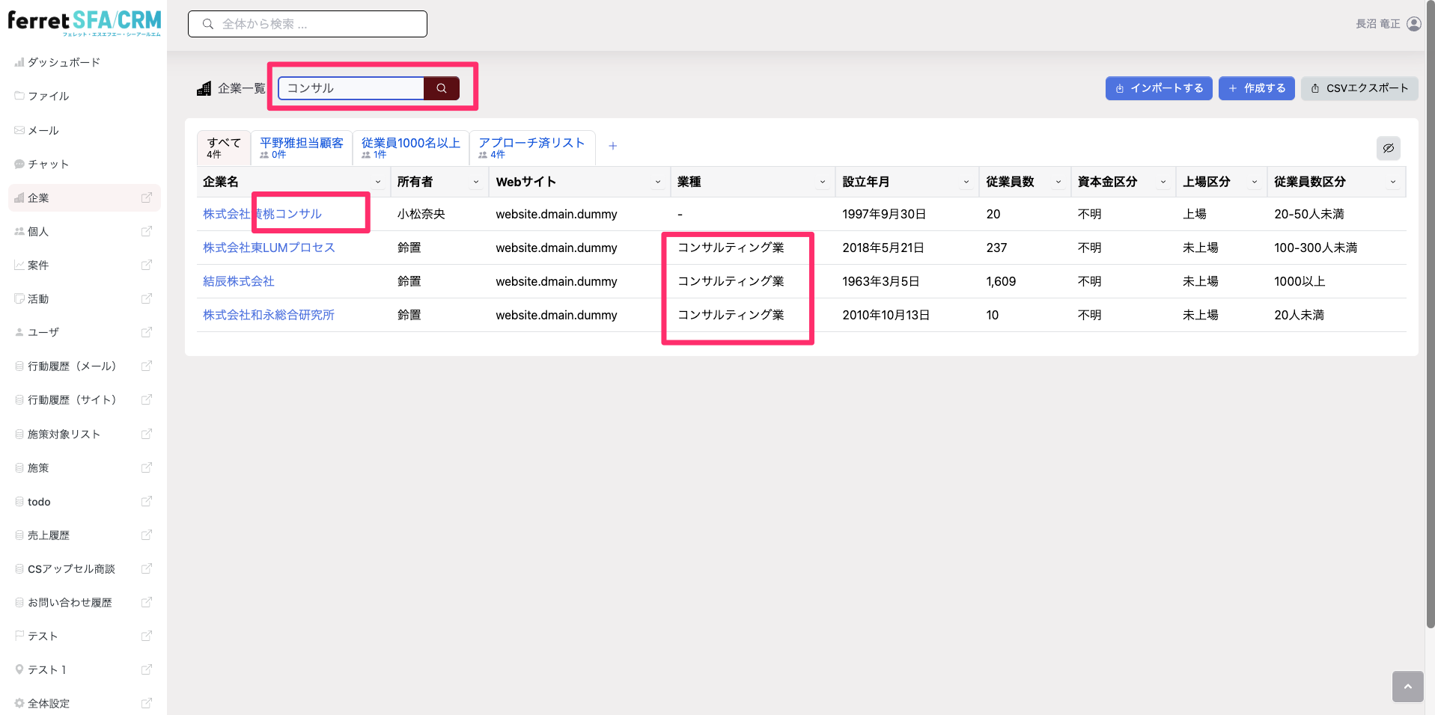Open 業種 column dropdown arrow

pyautogui.click(x=823, y=182)
